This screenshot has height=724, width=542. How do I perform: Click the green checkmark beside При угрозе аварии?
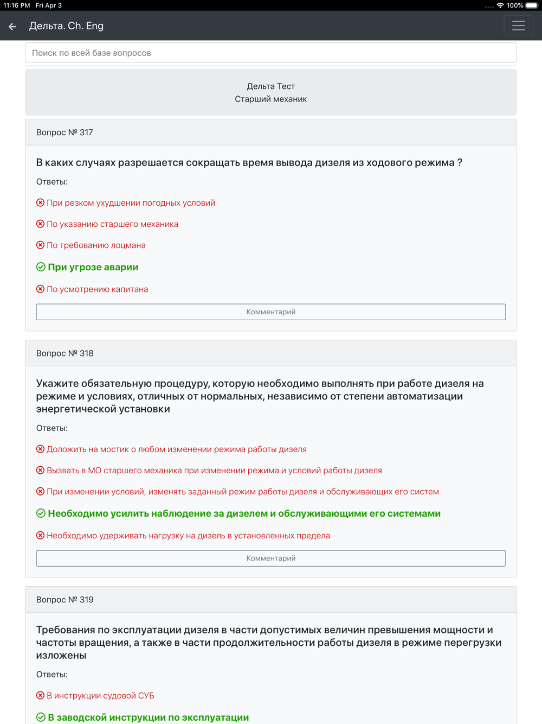tap(41, 267)
